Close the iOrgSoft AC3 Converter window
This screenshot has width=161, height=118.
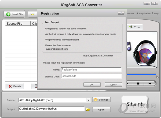click(x=155, y=4)
